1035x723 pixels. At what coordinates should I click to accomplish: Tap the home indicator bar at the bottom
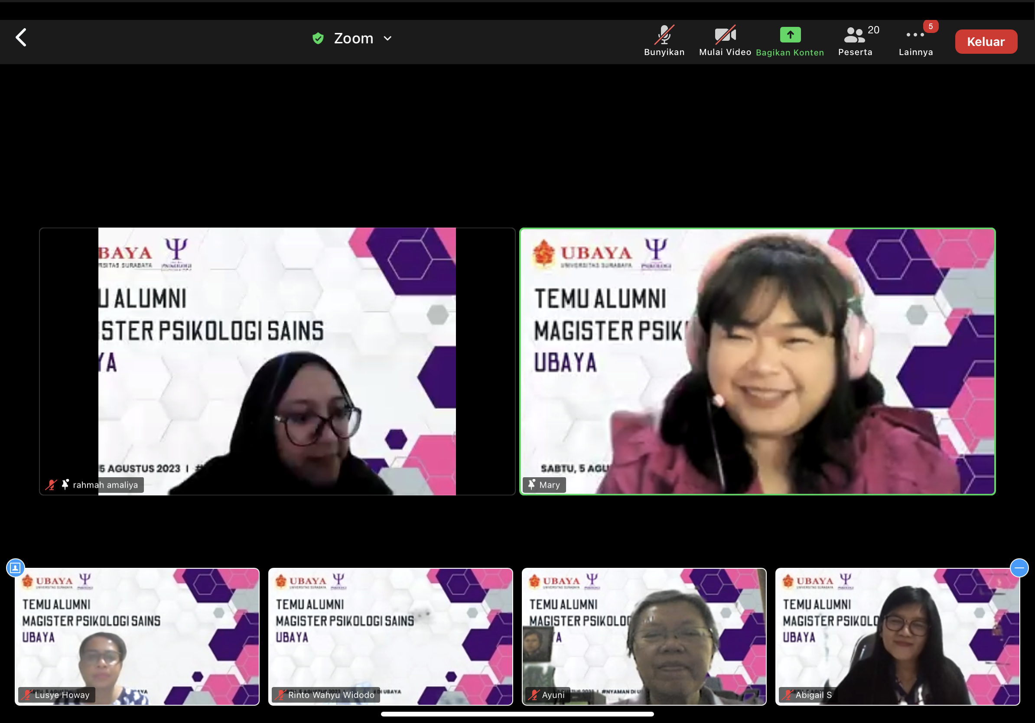tap(517, 714)
